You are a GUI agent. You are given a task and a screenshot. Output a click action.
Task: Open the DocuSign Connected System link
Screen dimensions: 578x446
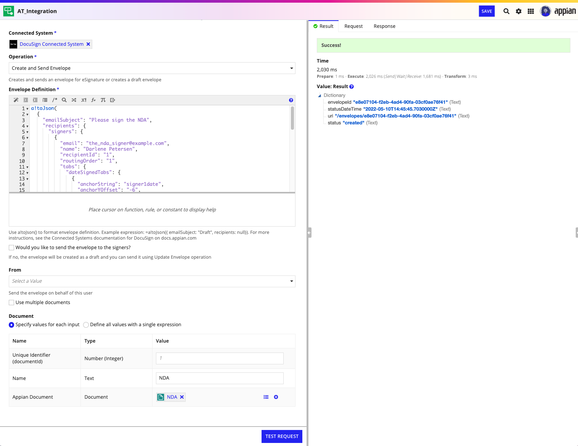pyautogui.click(x=51, y=44)
